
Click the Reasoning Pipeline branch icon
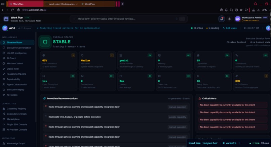(4, 74)
